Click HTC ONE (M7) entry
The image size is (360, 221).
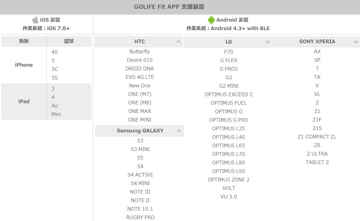tap(140, 94)
